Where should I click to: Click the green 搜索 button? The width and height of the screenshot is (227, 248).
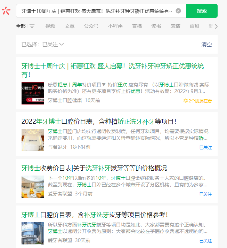click(x=202, y=11)
